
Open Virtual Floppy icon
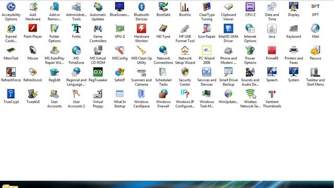[x=98, y=94]
